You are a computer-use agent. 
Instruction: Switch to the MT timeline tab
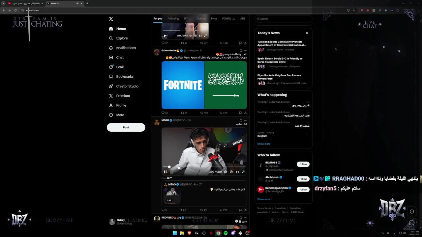click(x=186, y=19)
